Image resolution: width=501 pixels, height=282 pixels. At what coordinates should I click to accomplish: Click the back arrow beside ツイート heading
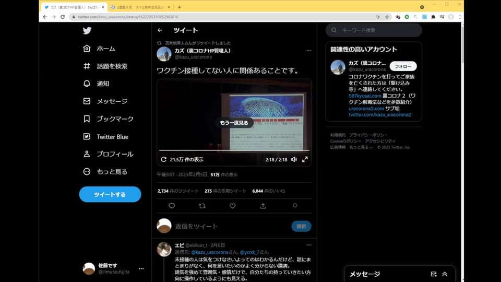tap(160, 30)
